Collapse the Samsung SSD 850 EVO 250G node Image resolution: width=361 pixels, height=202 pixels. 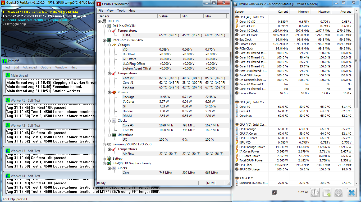pos(104,144)
